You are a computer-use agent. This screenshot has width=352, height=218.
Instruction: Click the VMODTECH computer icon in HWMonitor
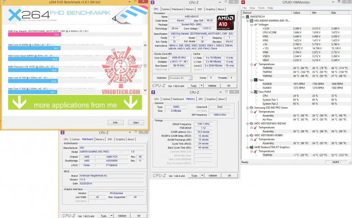tap(247, 17)
